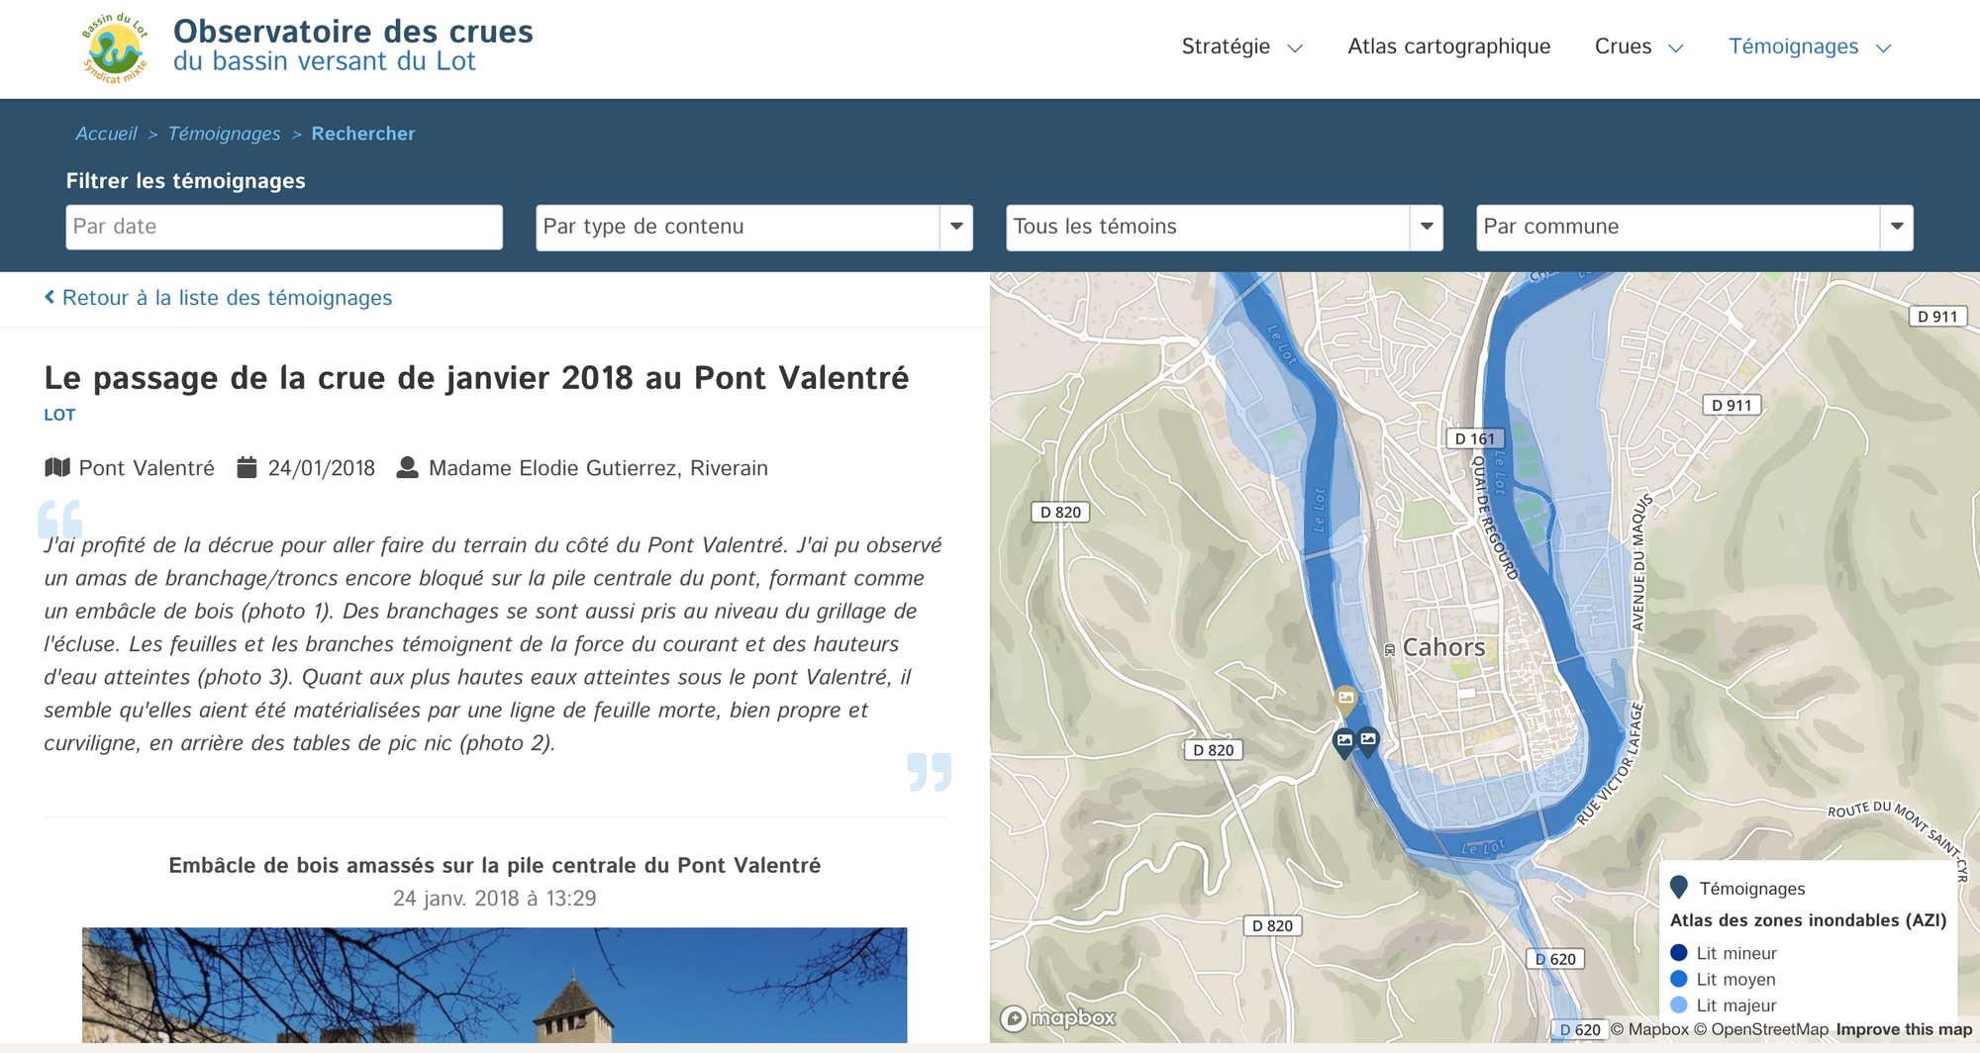1980x1053 pixels.
Task: Click the person icon beside witness name
Action: tap(407, 467)
